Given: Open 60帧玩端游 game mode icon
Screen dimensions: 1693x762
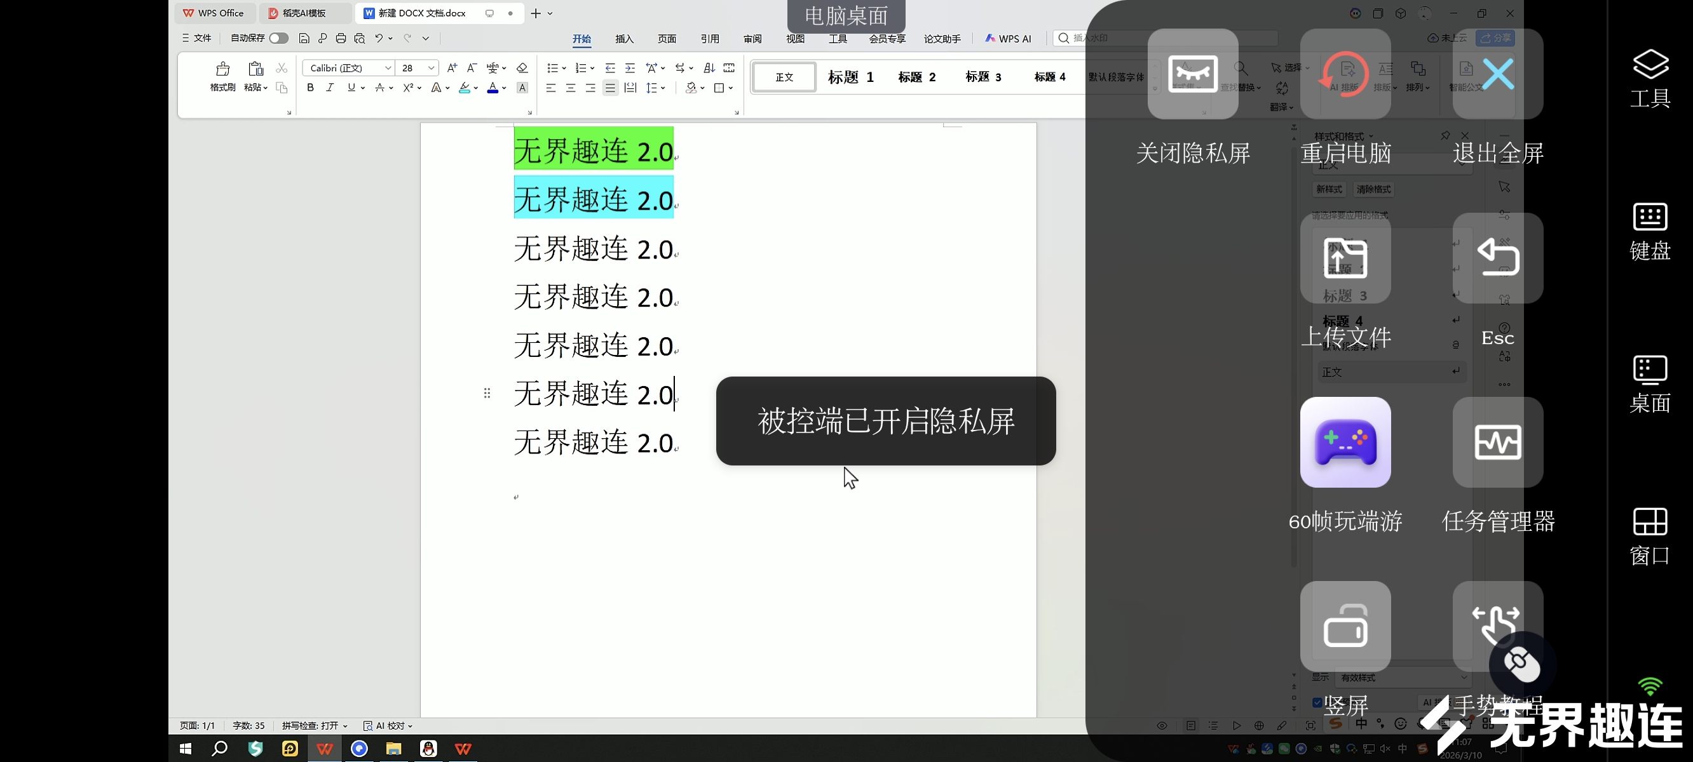Looking at the screenshot, I should [x=1345, y=441].
